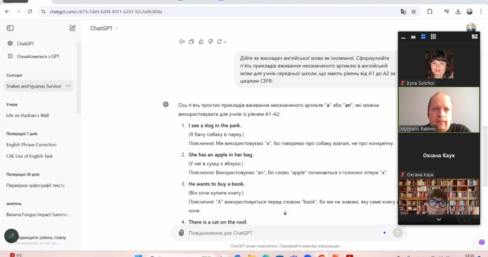Viewport: 488px width, 257px height.
Task: Open the Google Translate page icon
Action: 403,12
